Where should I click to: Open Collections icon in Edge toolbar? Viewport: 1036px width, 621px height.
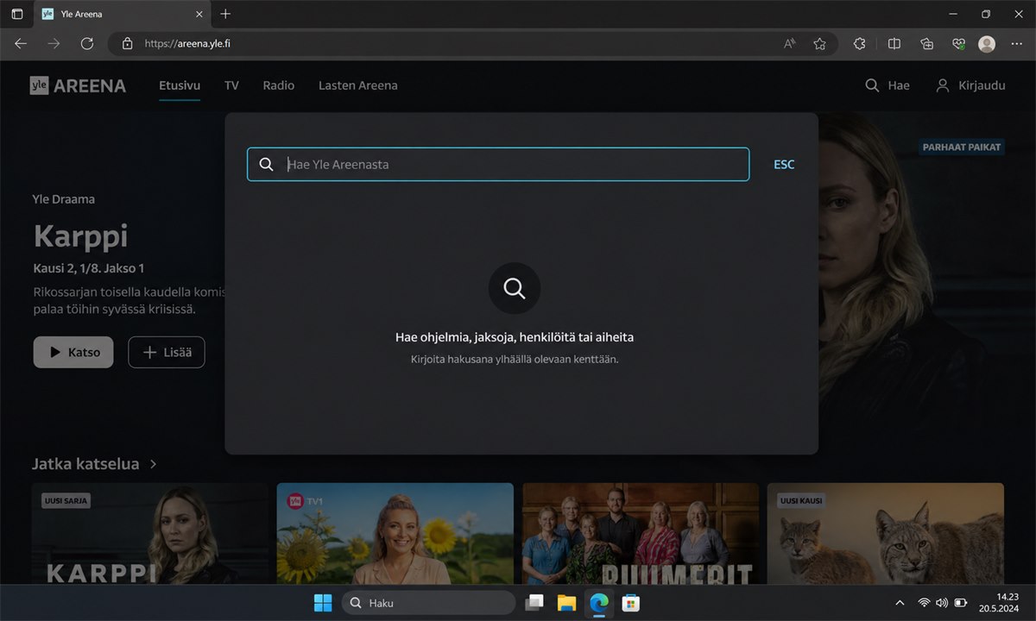(926, 44)
